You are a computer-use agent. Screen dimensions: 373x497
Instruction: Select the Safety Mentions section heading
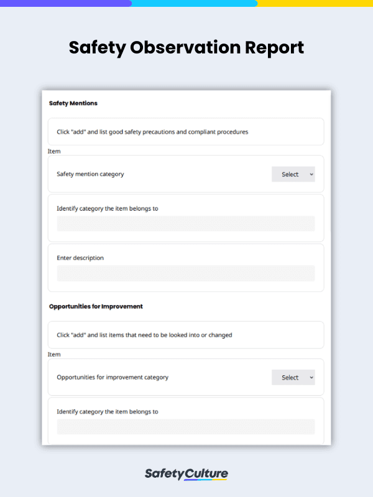(73, 103)
